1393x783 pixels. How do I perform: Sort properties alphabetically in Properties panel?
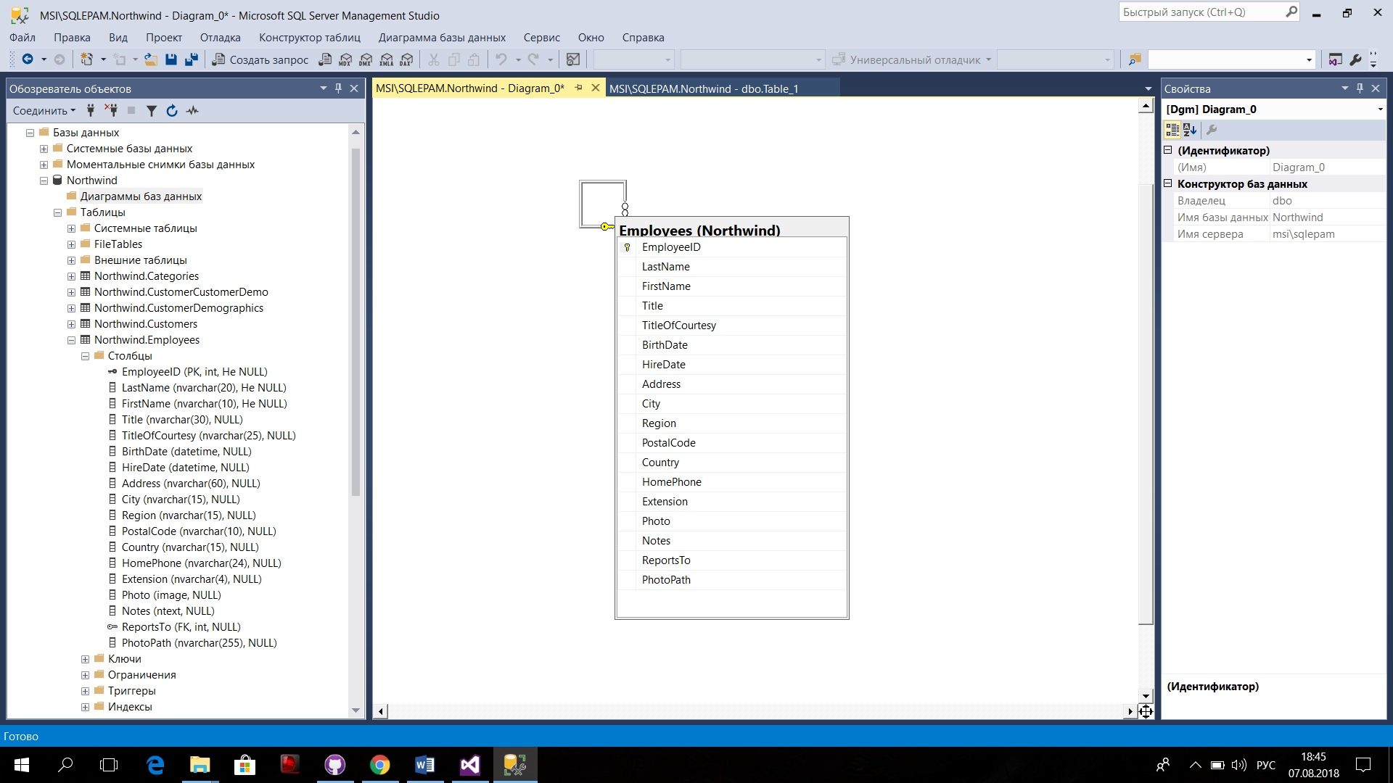(x=1190, y=130)
